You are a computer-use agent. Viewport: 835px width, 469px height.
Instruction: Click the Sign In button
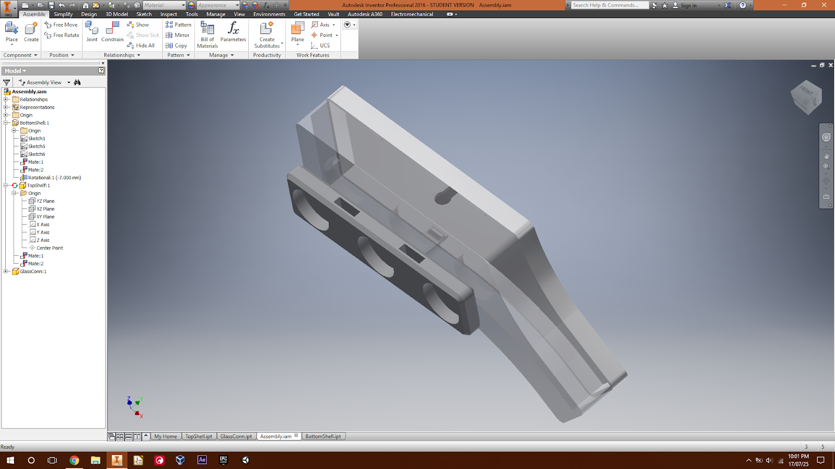click(x=685, y=5)
